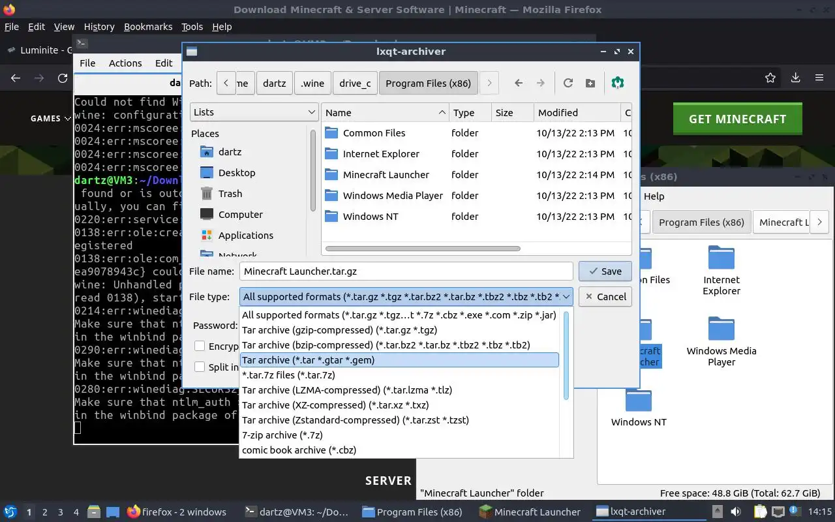
Task: Click the Firefox back navigation arrow
Action: tap(16, 78)
